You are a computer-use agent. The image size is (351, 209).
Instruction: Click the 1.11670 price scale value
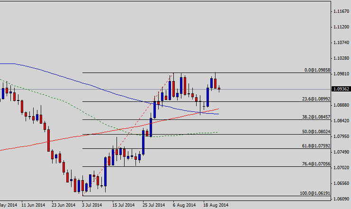(x=339, y=11)
